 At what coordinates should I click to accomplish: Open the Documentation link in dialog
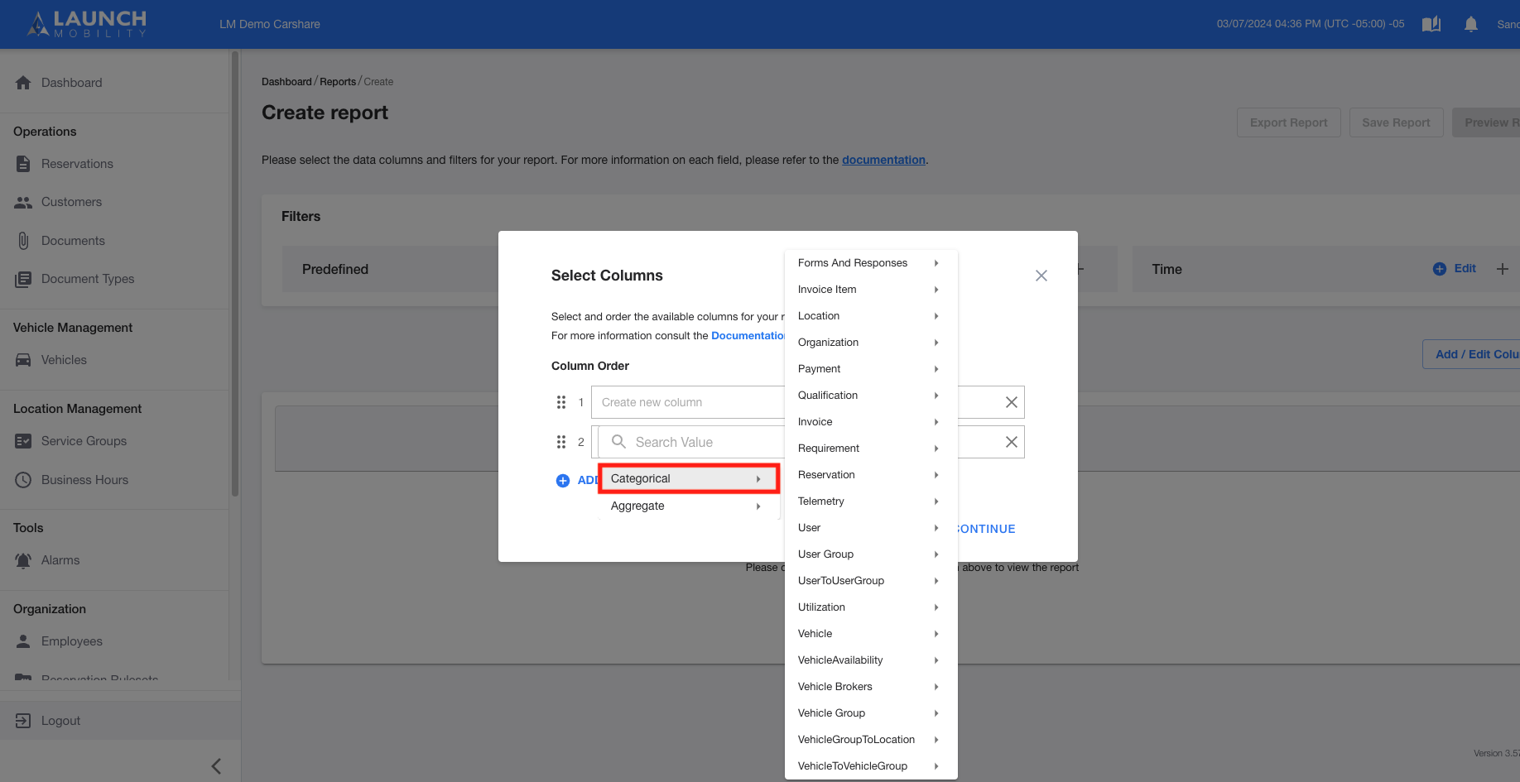pyautogui.click(x=748, y=335)
